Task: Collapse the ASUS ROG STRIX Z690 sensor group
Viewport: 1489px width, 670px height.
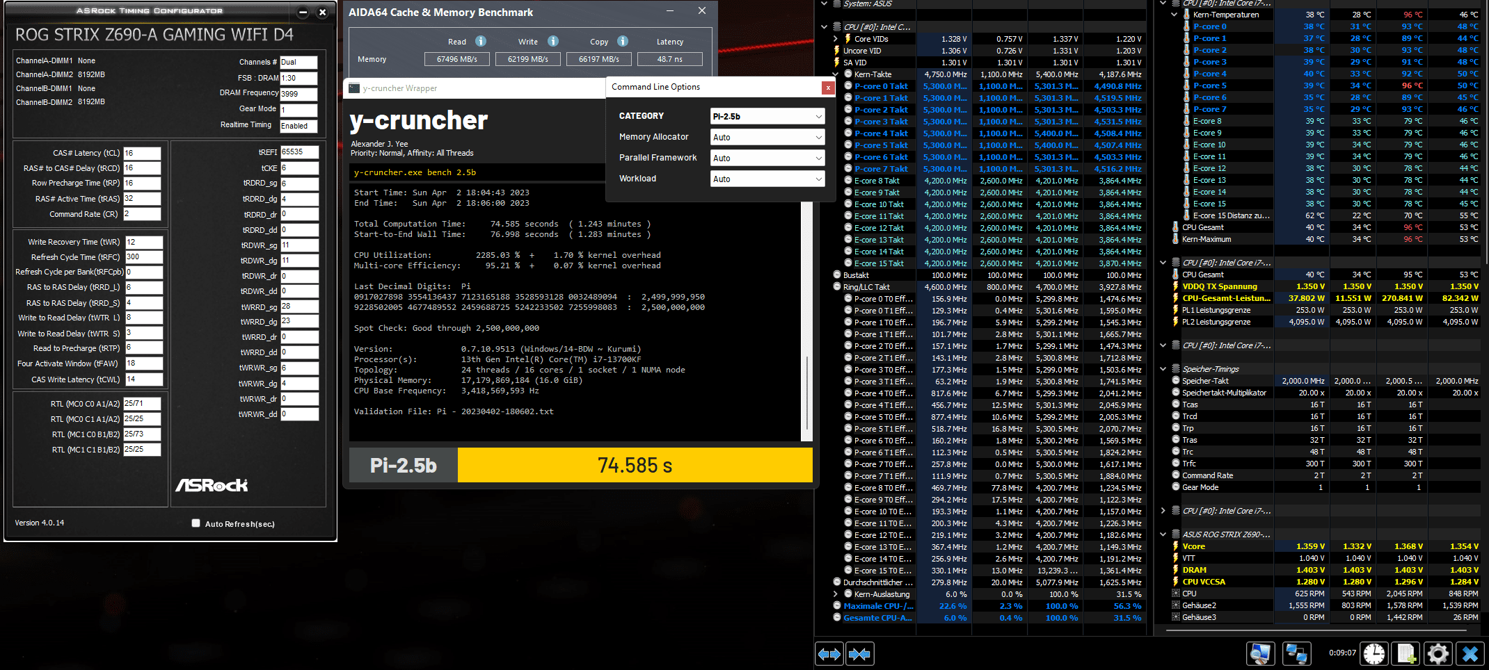Action: pyautogui.click(x=1163, y=534)
